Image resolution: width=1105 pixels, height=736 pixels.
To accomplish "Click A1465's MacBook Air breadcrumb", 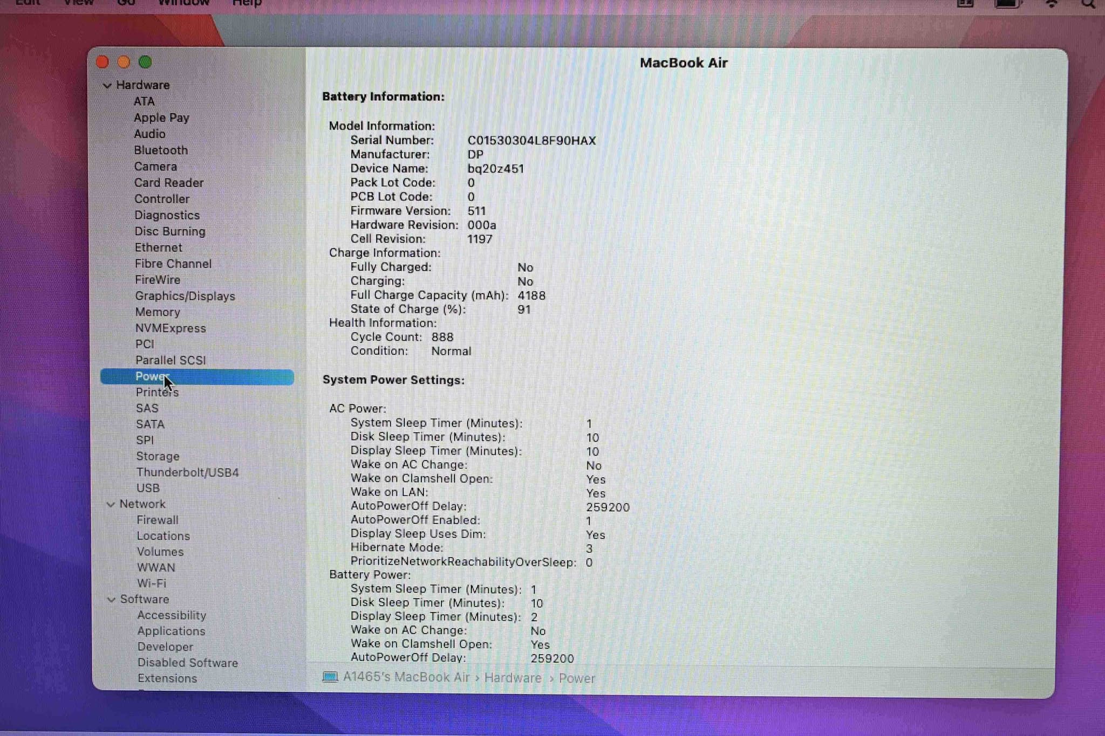I will point(406,677).
